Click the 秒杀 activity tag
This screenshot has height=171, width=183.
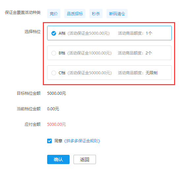click(96, 14)
